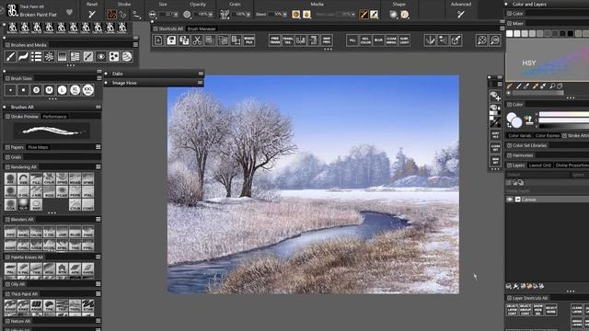Switch to the Color Variab tab
Screen dimensions: 589x331
(520, 135)
